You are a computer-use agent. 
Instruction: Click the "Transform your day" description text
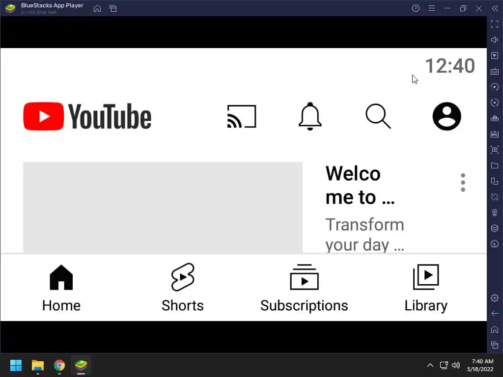tap(365, 235)
